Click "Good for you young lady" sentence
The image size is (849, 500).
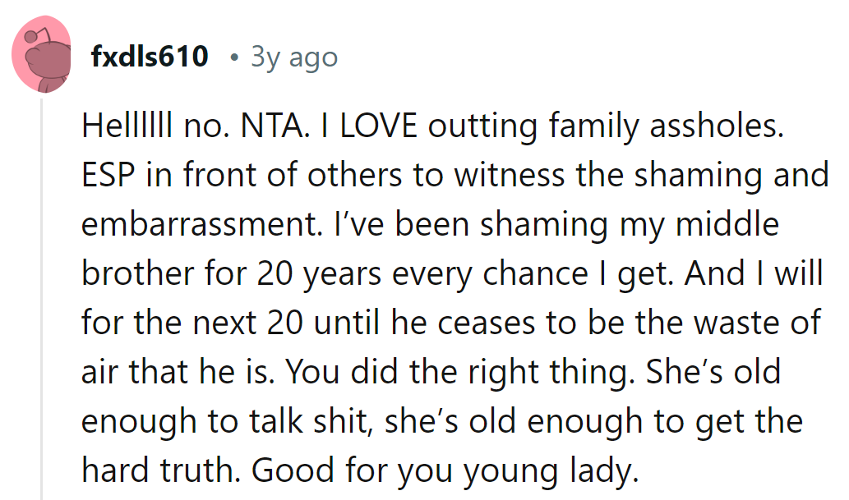pyautogui.click(x=445, y=470)
